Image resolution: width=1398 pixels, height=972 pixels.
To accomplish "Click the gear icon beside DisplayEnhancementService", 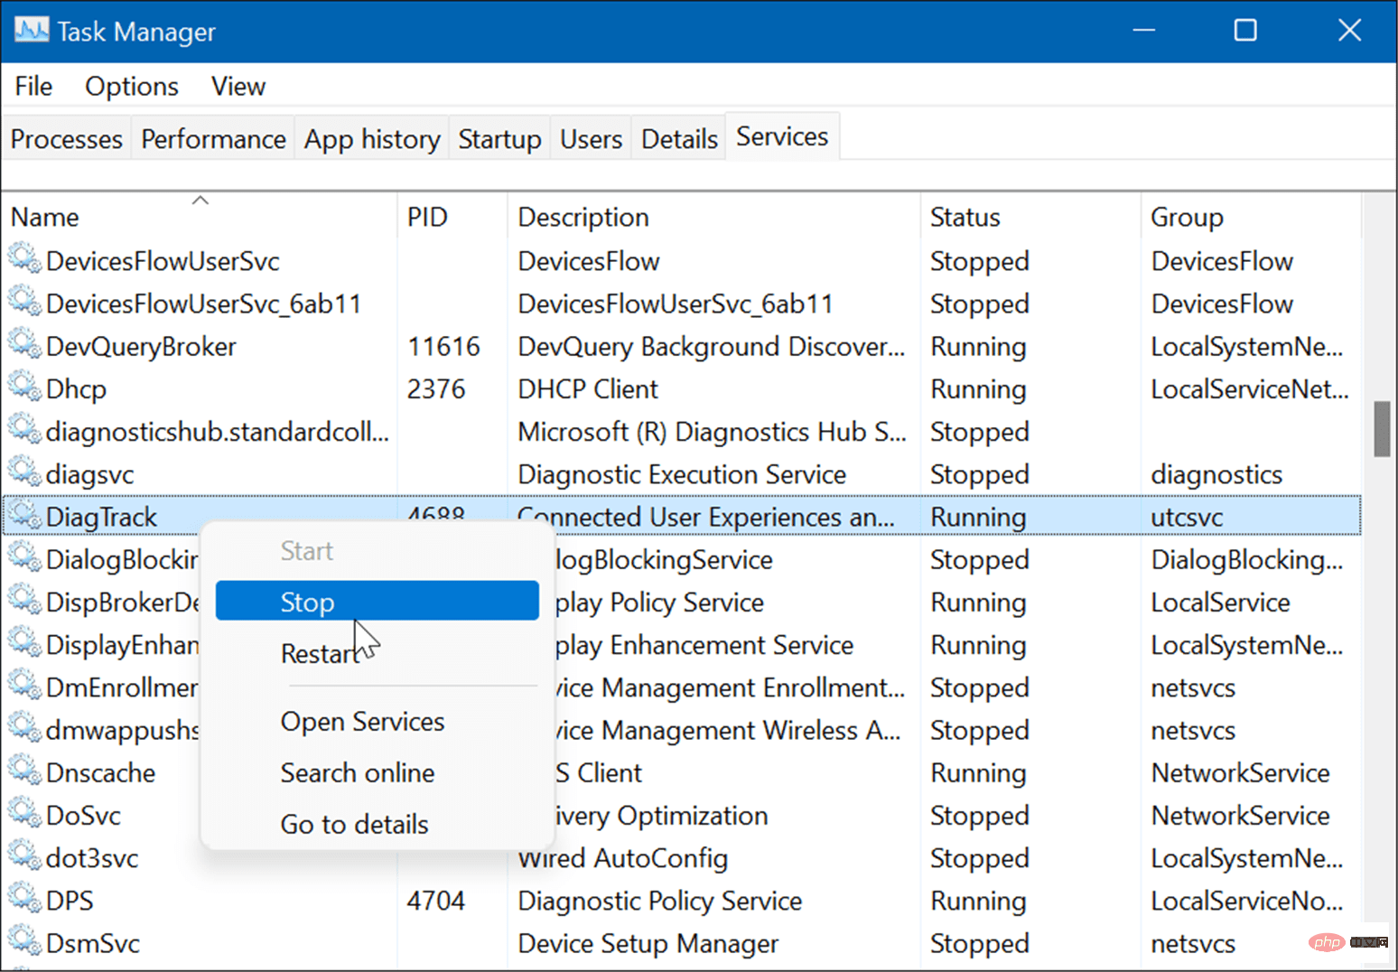I will point(25,642).
